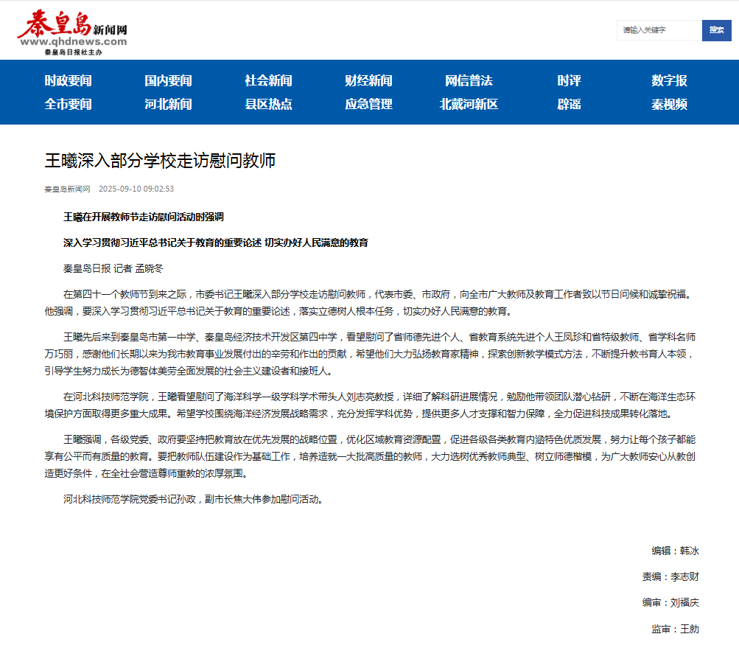Open the 秦视频 video section
The image size is (739, 645).
(669, 105)
